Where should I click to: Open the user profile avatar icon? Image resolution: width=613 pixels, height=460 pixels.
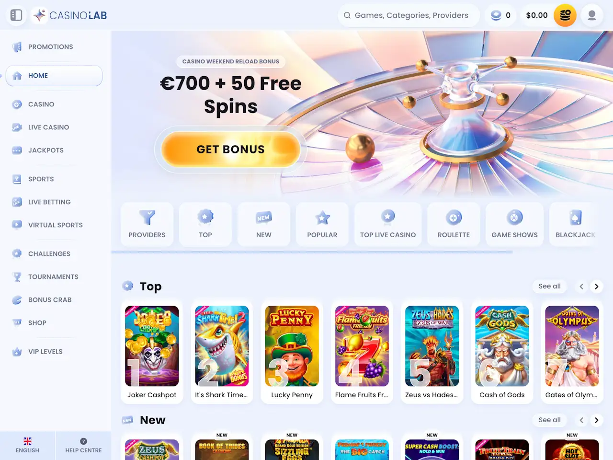(592, 15)
